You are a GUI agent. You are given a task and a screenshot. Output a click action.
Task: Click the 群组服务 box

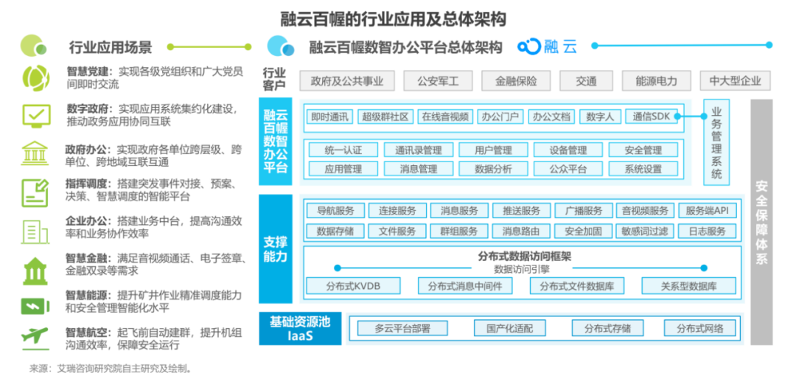[x=459, y=231]
